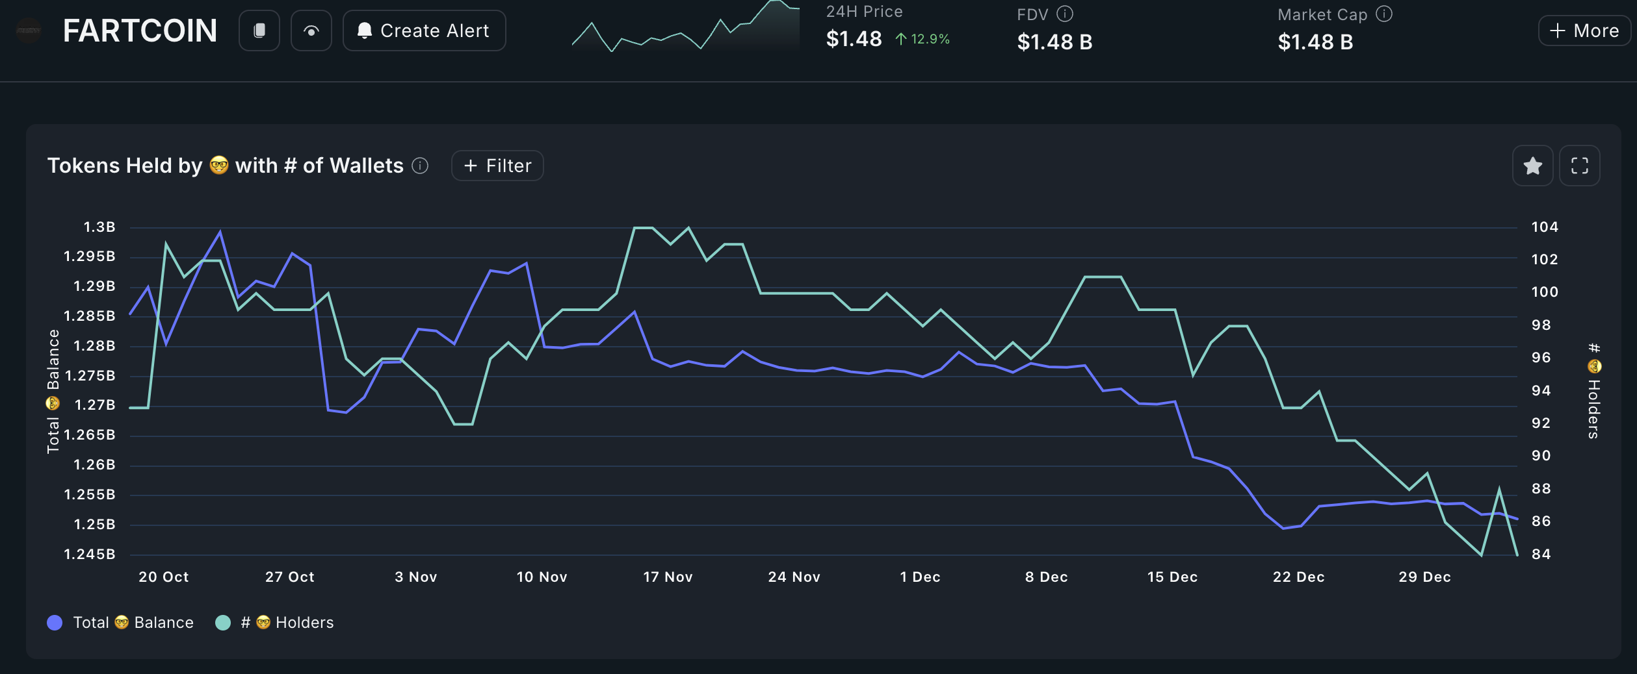This screenshot has height=674, width=1637.
Task: Click the 24H price sparkline chart
Action: (x=686, y=29)
